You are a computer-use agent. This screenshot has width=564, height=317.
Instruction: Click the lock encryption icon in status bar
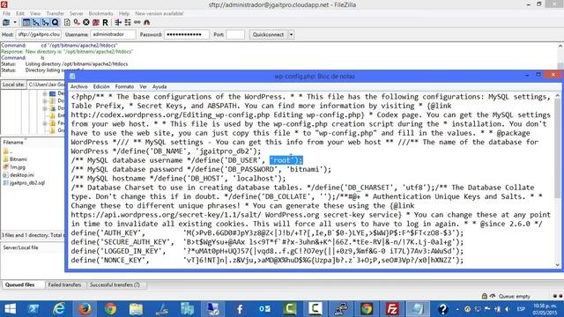(485, 296)
